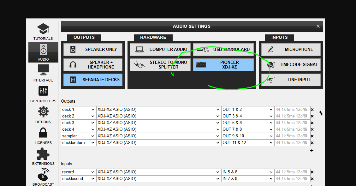Open the Controllers settings section
This screenshot has height=186, width=356.
[x=43, y=94]
